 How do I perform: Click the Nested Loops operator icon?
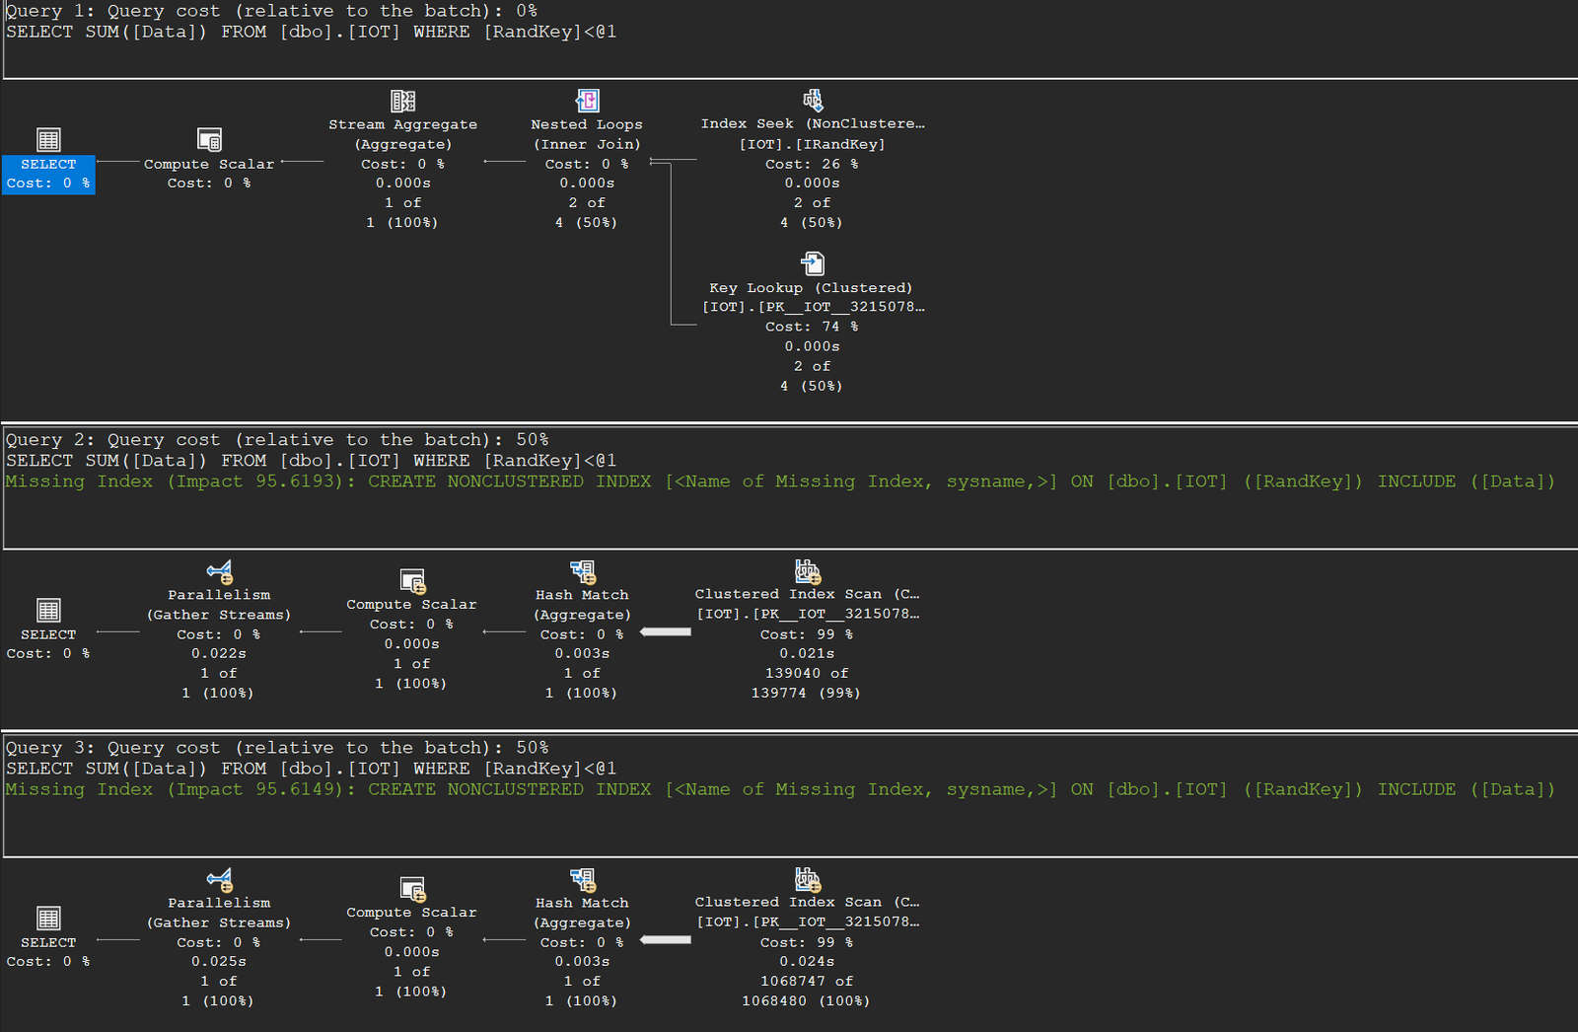pyautogui.click(x=588, y=101)
